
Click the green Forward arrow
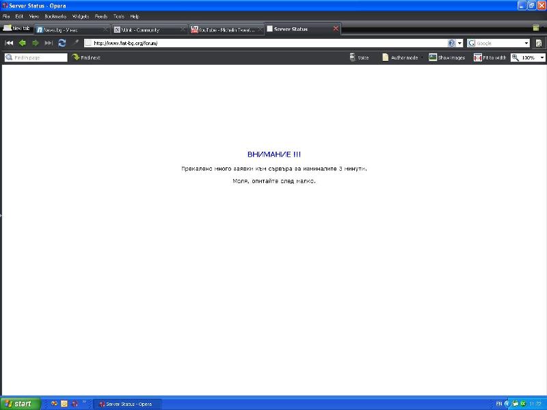[x=36, y=43]
